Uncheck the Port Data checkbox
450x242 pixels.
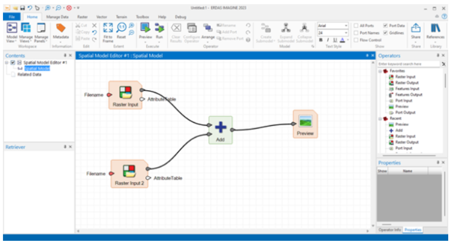tap(385, 25)
